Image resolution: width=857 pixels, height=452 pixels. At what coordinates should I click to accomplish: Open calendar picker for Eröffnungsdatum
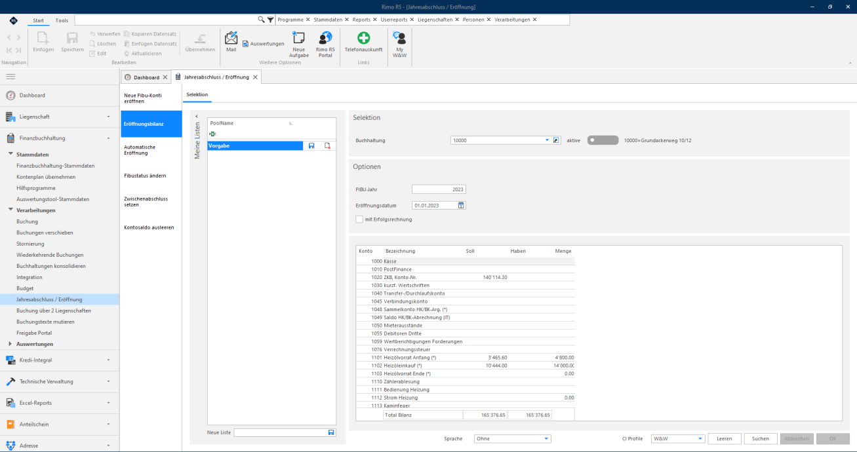(462, 205)
